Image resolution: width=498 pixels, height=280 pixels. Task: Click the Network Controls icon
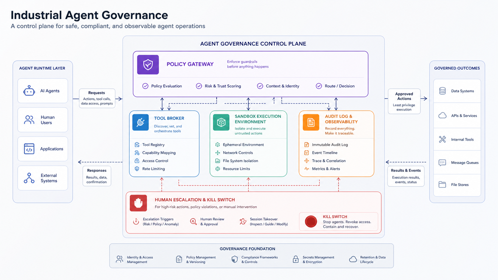[218, 153]
